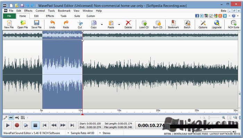Open the Bookmark menu
This screenshot has height=138, width=243.
click(x=64, y=11)
